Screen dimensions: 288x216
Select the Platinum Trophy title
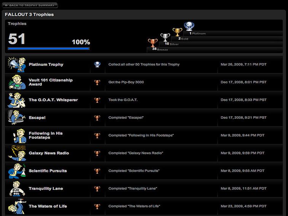click(x=46, y=64)
